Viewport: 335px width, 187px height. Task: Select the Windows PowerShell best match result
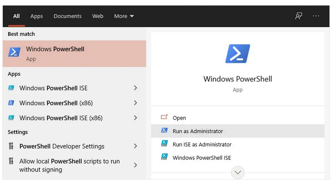[74, 54]
